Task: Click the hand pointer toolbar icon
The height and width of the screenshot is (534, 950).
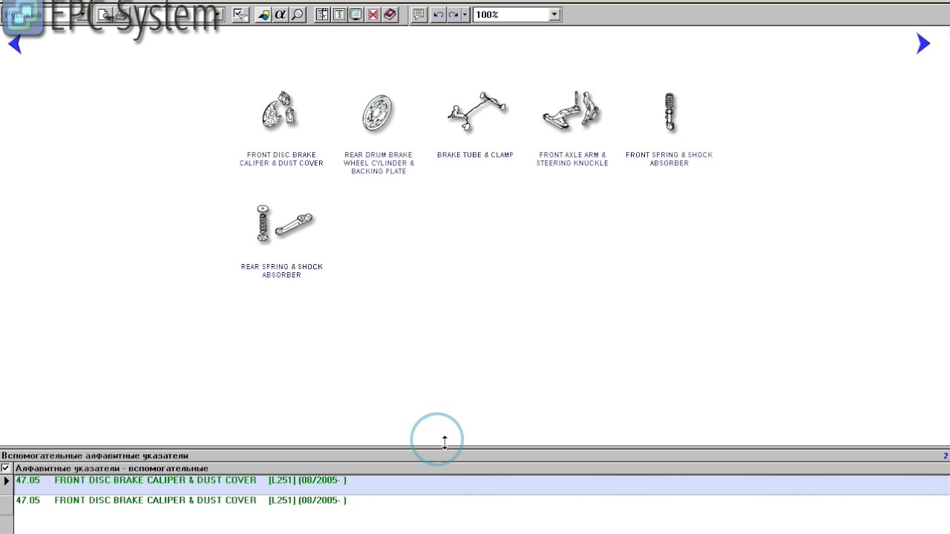Action: coord(240,15)
